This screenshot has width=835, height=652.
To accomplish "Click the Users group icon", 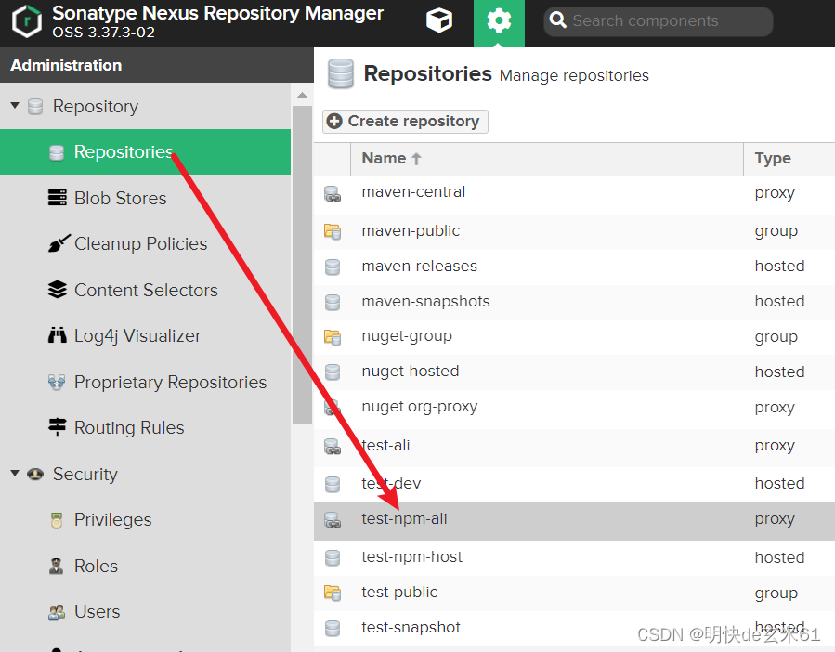I will [x=57, y=612].
